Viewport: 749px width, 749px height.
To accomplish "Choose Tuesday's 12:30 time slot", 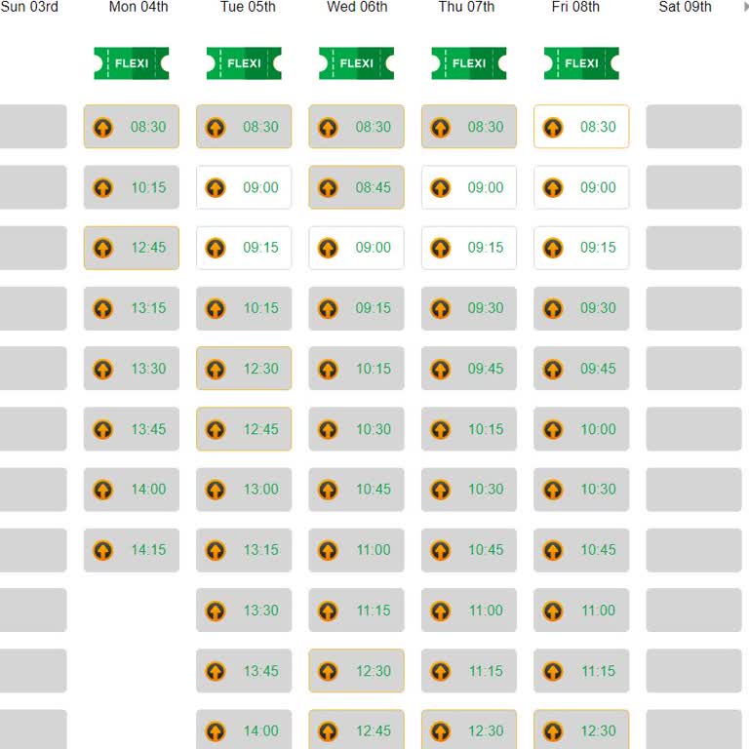I will tap(244, 369).
